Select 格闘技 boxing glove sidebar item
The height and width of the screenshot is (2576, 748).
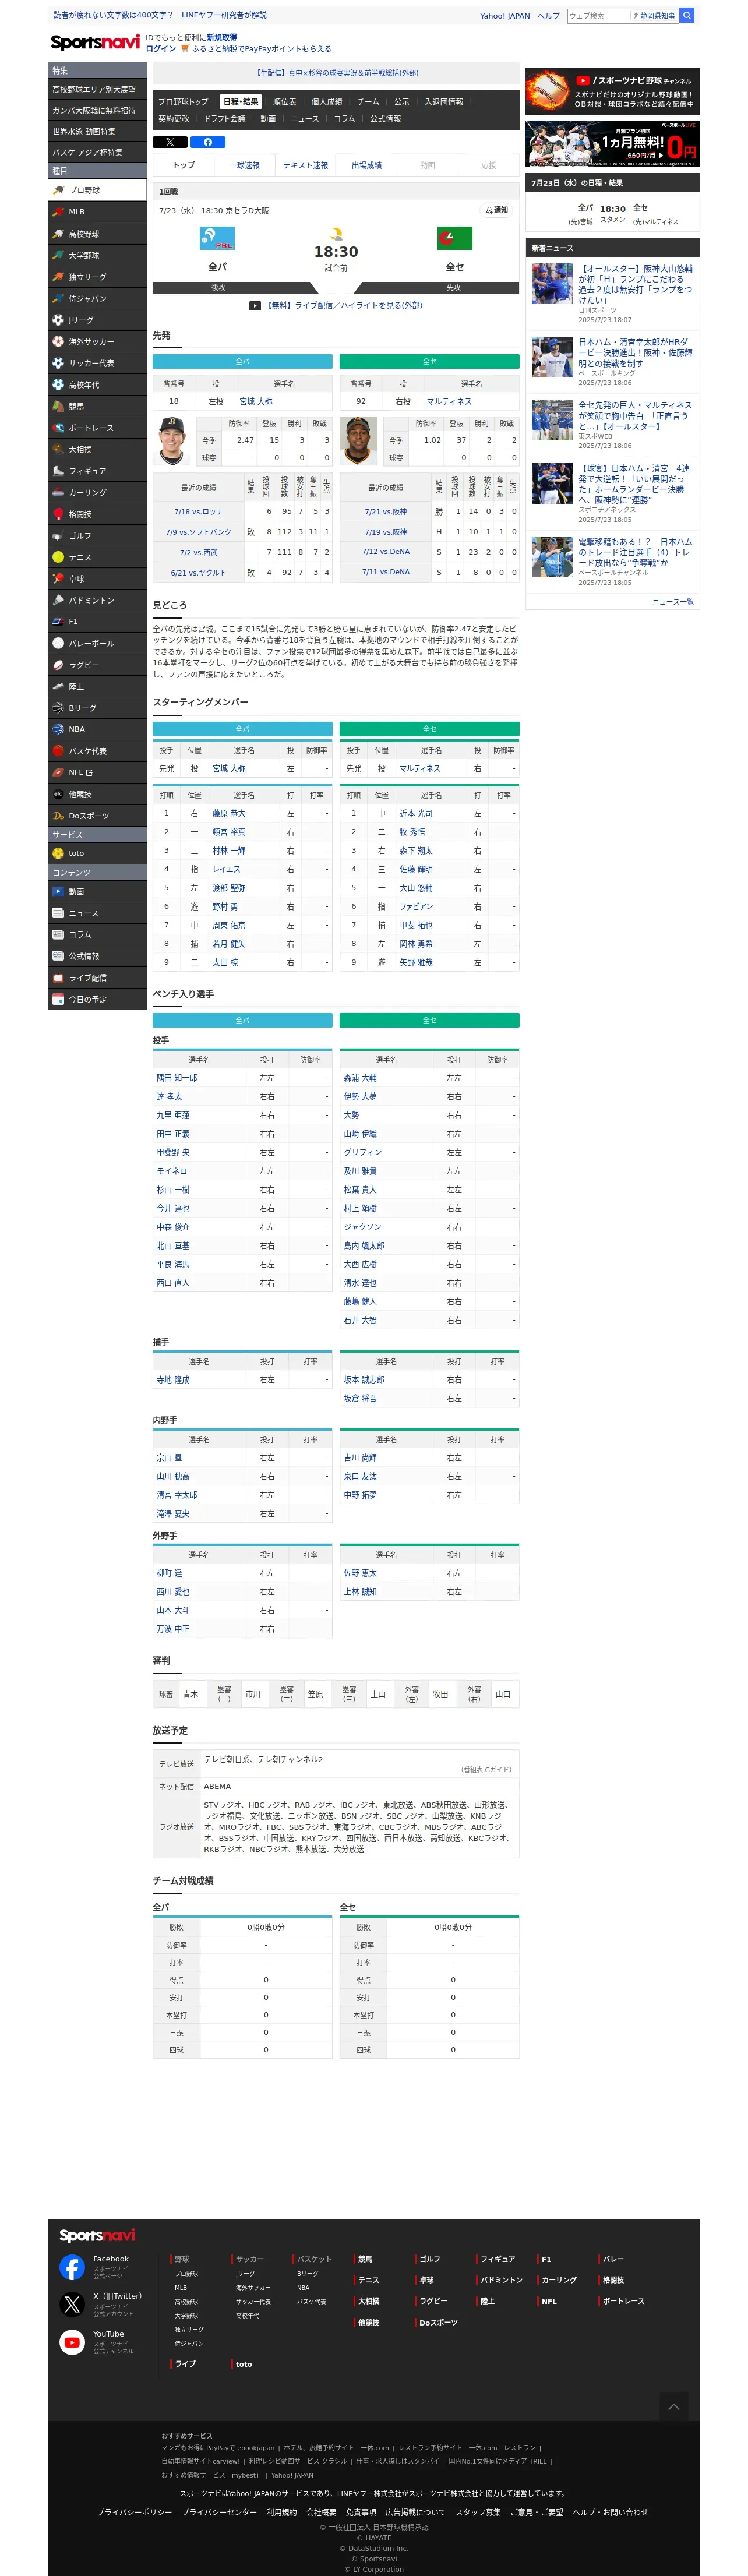[97, 515]
